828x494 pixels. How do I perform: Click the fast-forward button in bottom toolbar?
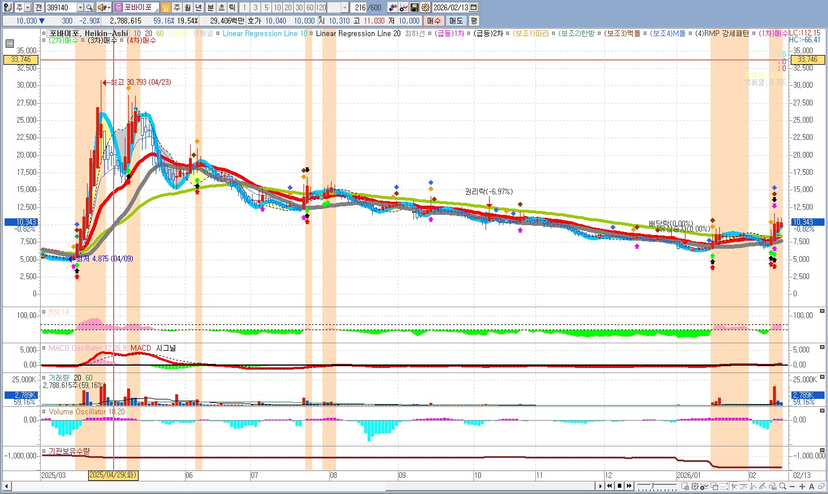pos(629,486)
